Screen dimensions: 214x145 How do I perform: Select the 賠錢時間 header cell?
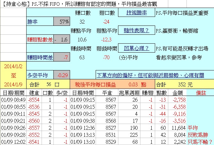click(107, 48)
